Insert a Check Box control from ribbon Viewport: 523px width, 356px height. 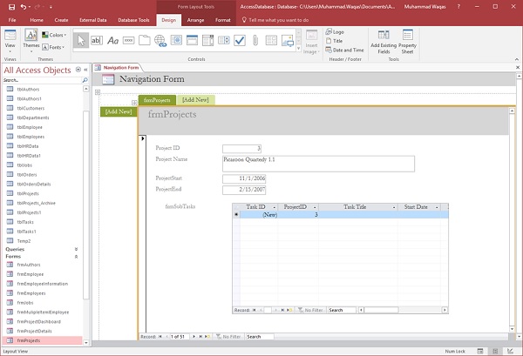tap(239, 40)
